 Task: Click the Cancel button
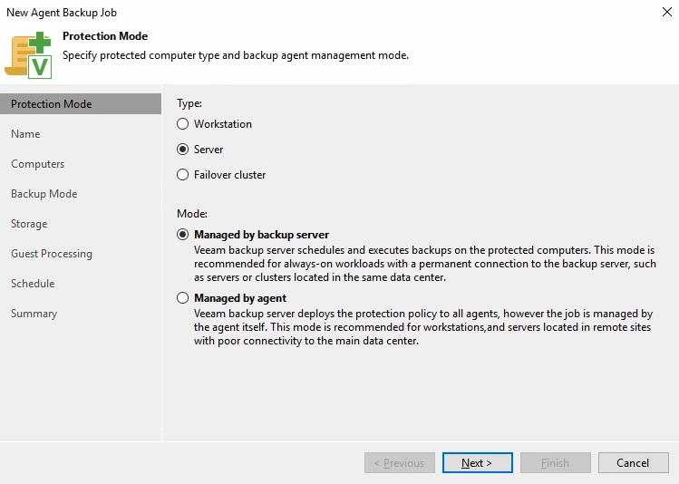[633, 463]
